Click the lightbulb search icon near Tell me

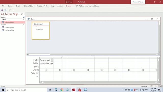click(x=77, y=6)
